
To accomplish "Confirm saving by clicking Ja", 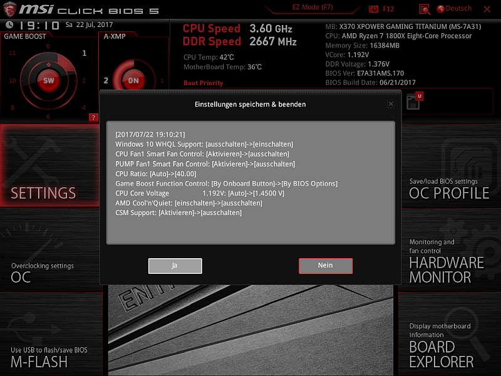I will point(175,266).
